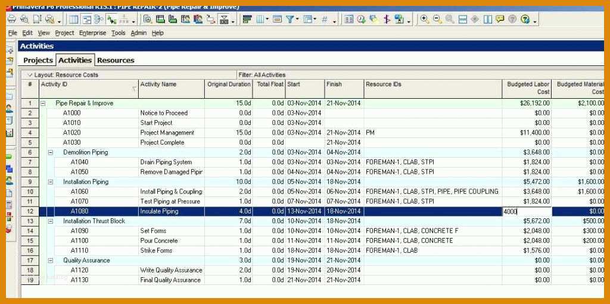This screenshot has height=304, width=610.
Task: Click the Test Piping at Pressure name cell
Action: 172,201
